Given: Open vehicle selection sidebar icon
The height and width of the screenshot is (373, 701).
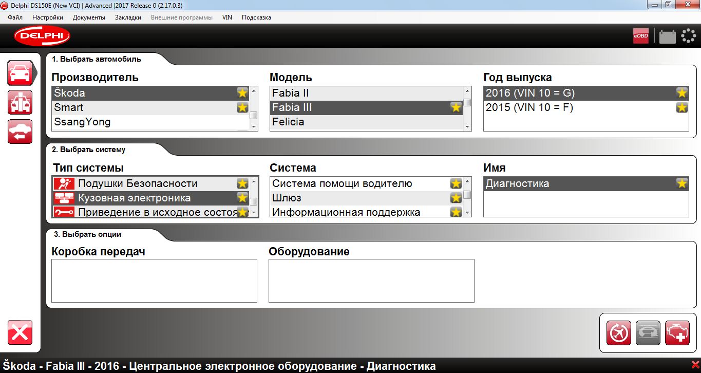Looking at the screenshot, I should tap(20, 73).
